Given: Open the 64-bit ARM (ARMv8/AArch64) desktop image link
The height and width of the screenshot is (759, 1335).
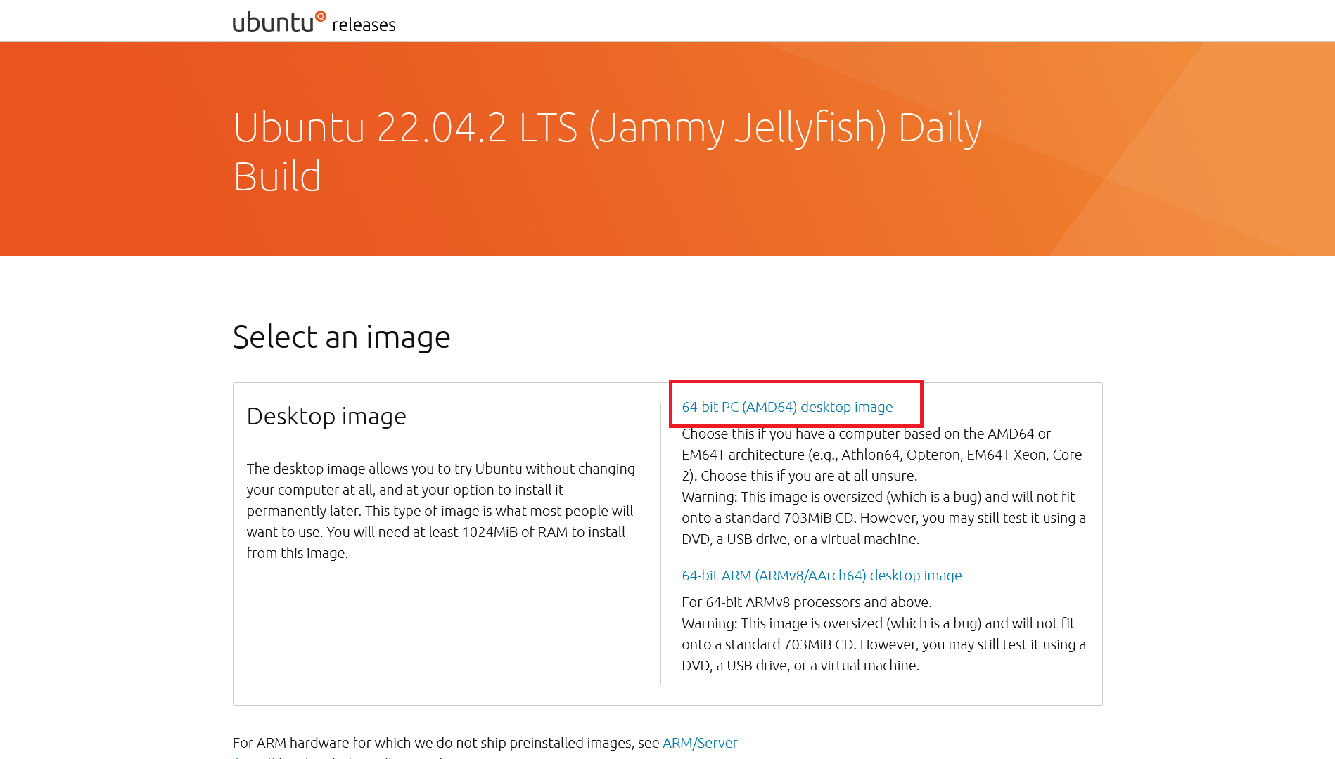Looking at the screenshot, I should point(822,576).
